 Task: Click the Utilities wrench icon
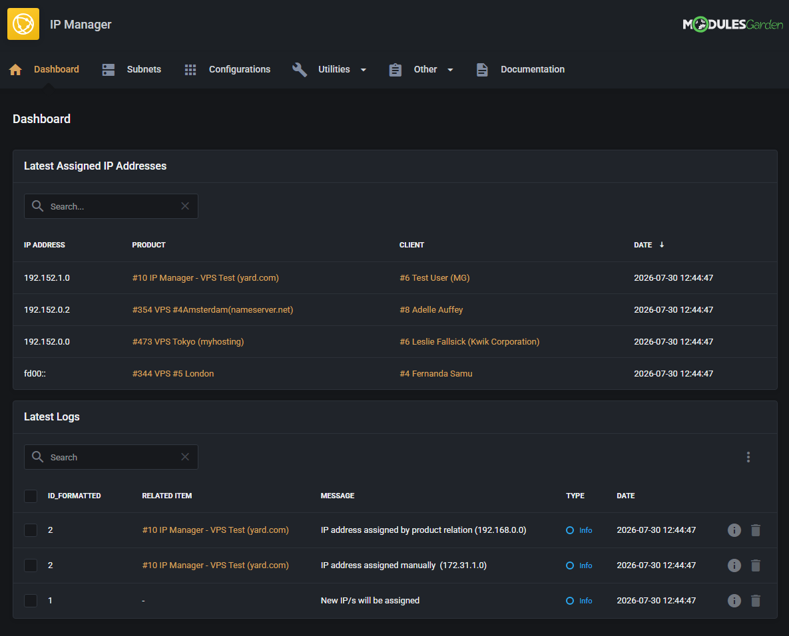pos(300,69)
